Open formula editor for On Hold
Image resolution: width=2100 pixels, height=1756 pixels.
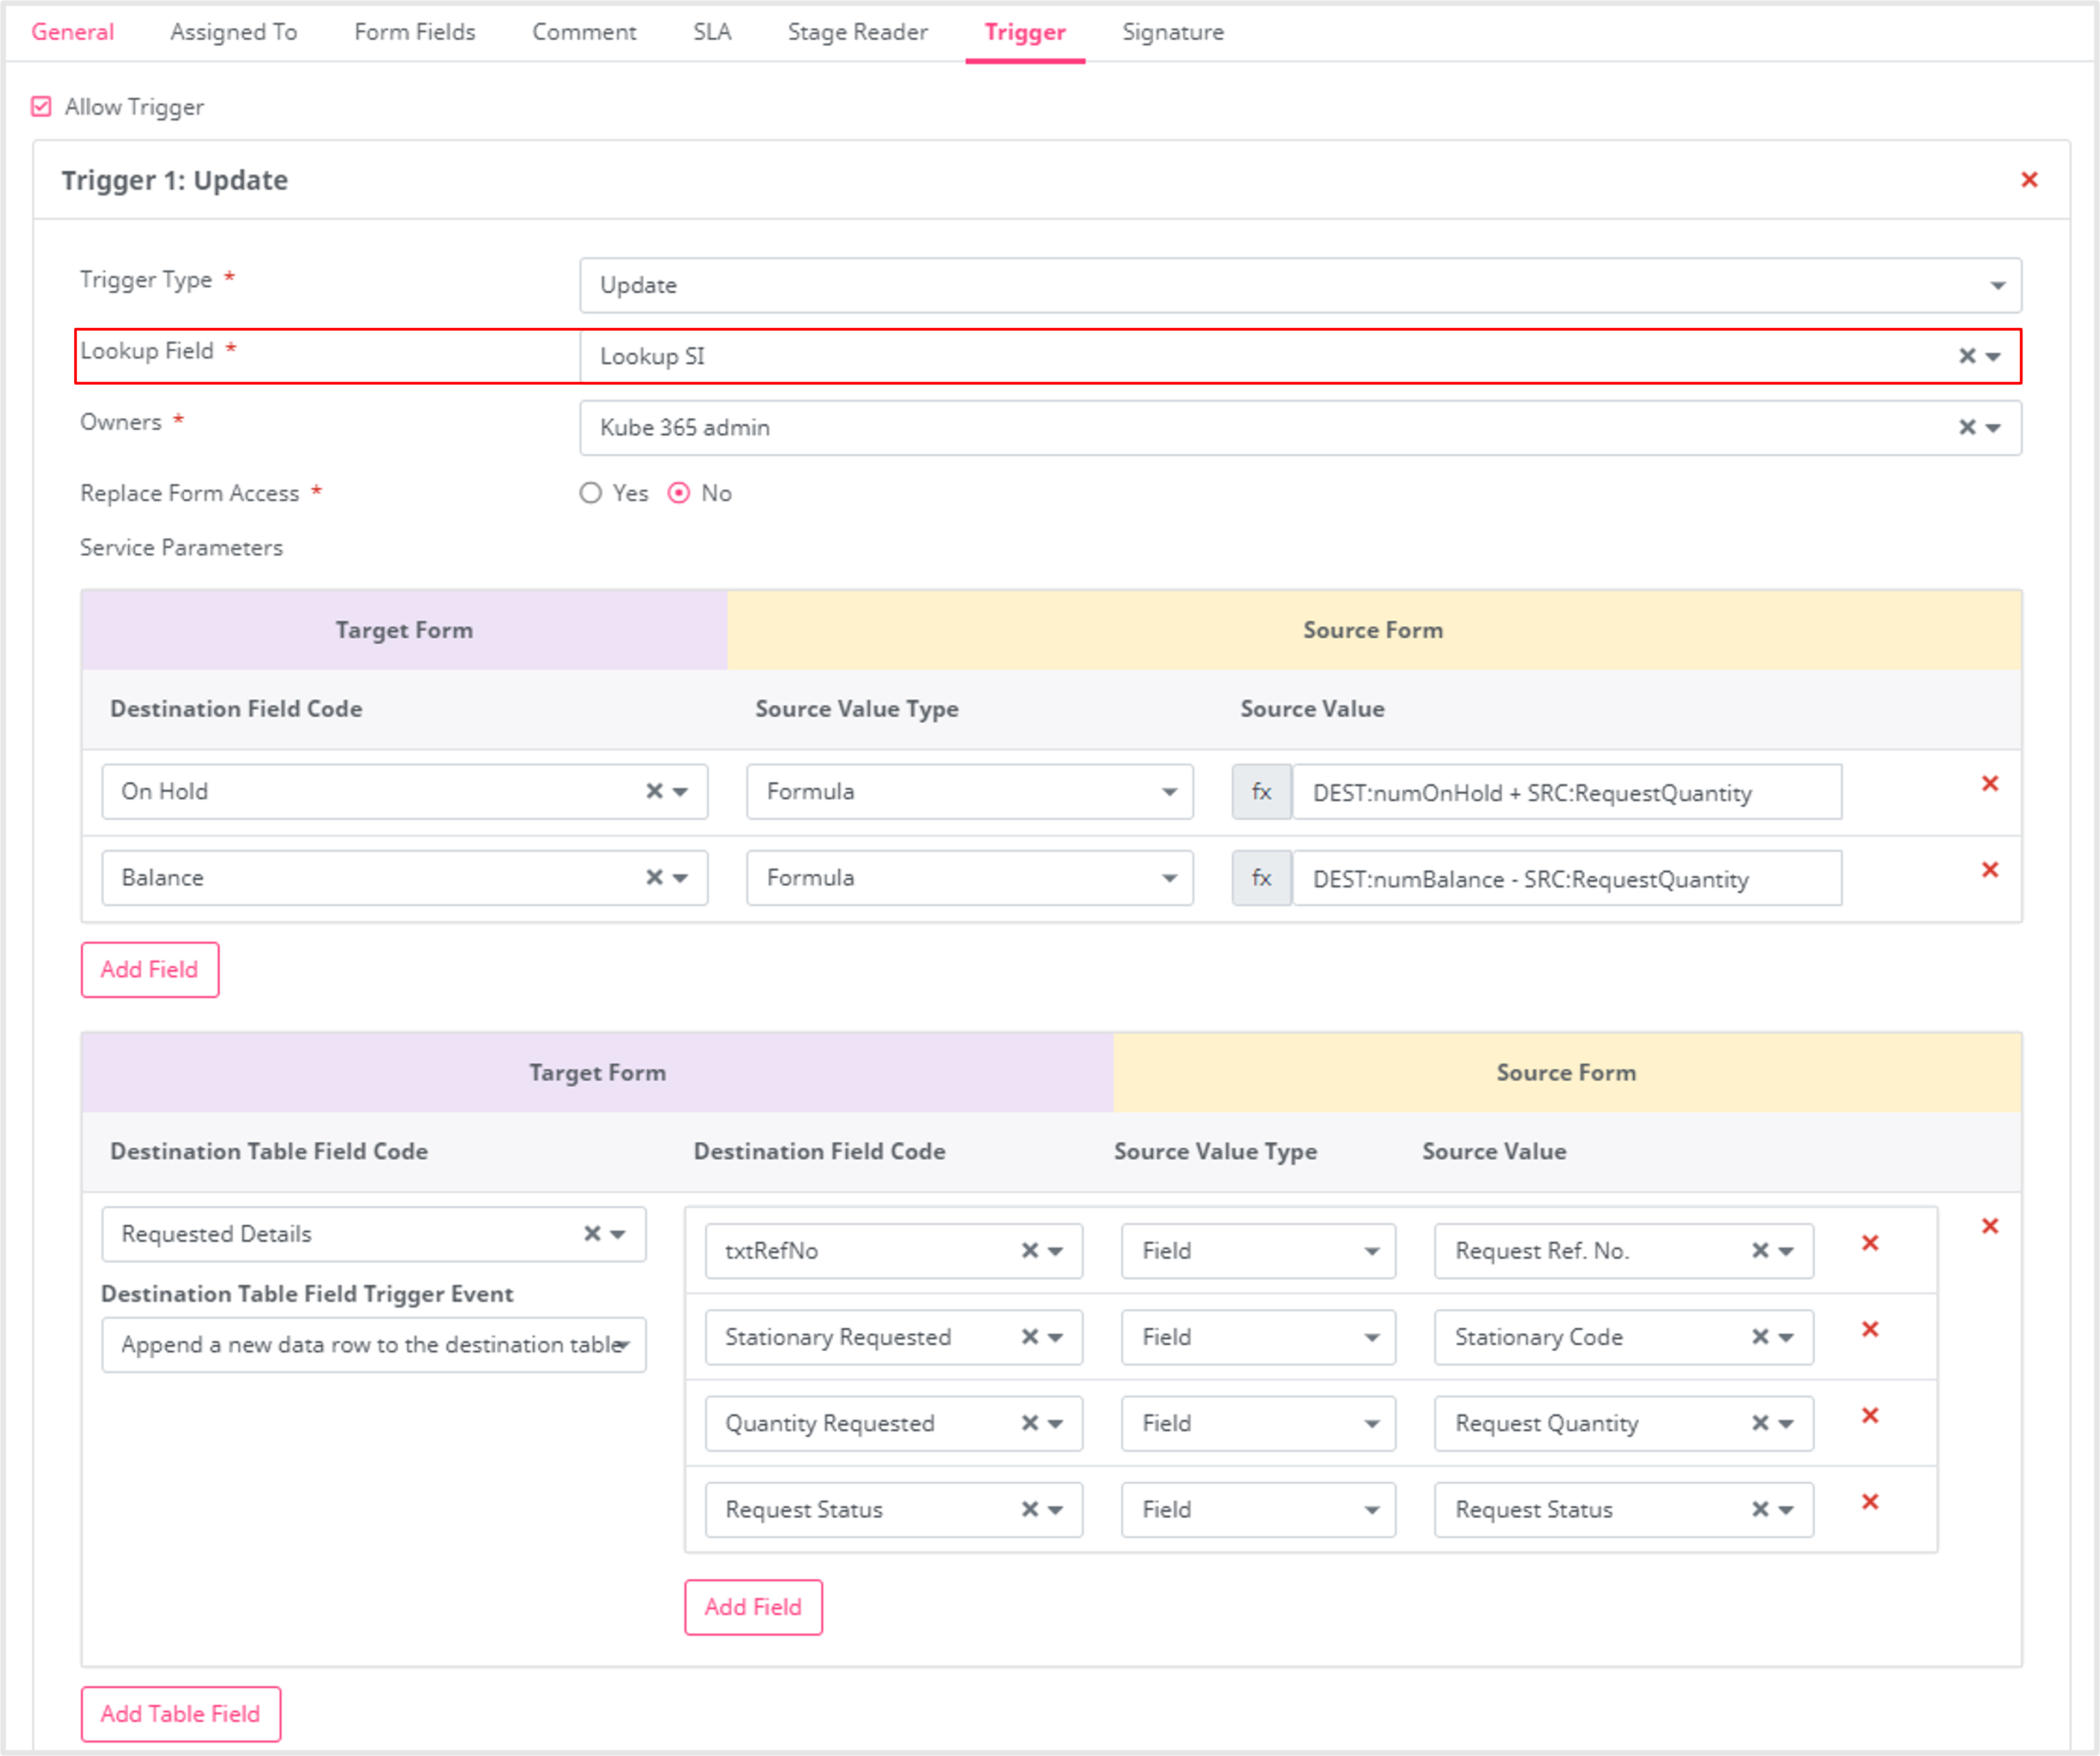pos(1261,793)
